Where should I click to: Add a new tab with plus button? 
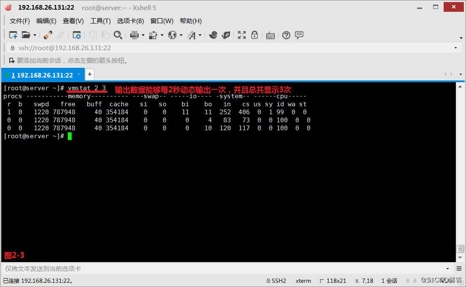click(89, 74)
